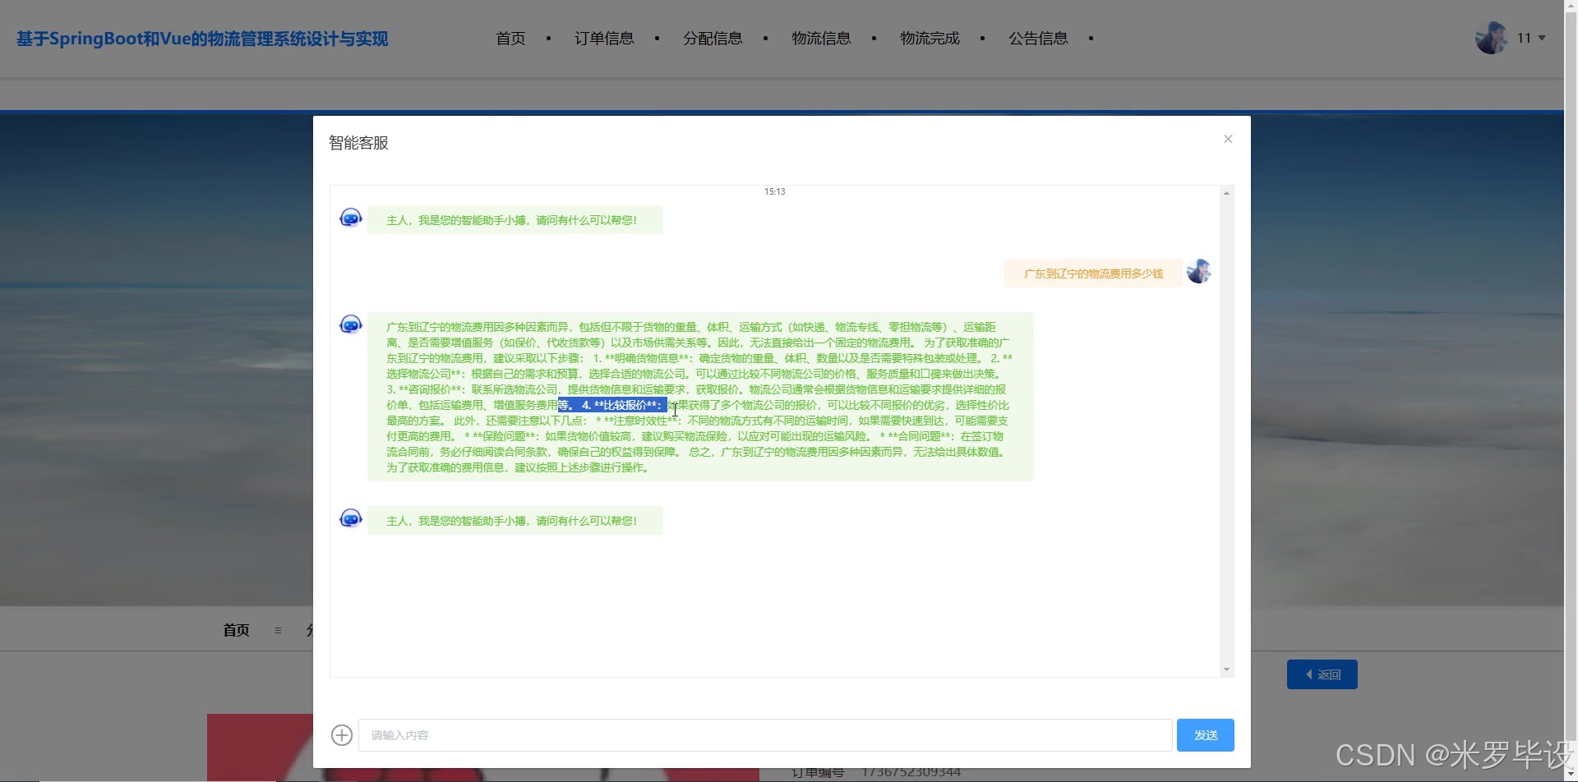Click the plus attachment icon beside the input
The image size is (1578, 782).
coord(342,735)
